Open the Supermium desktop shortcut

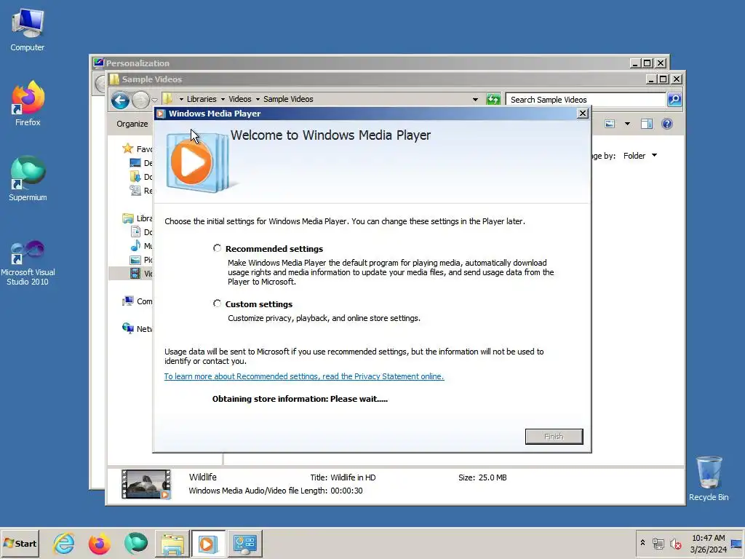[x=28, y=179]
